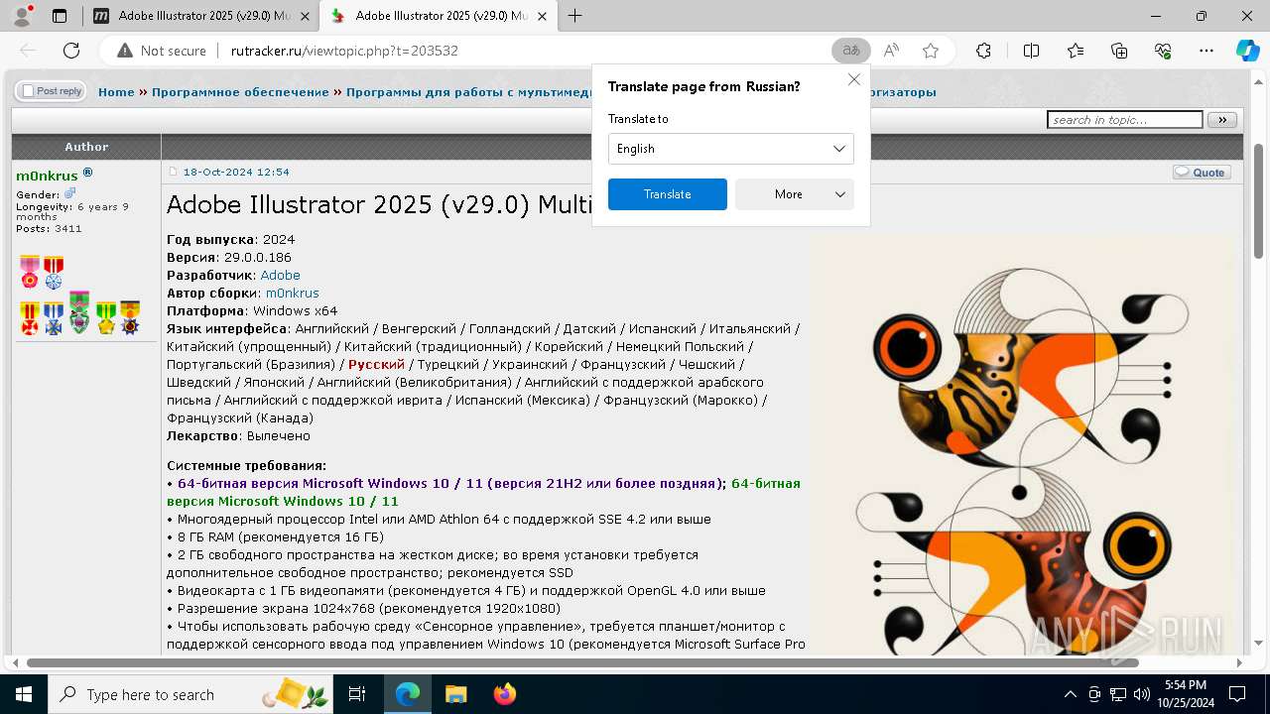Open Browser essentials heart icon
The height and width of the screenshot is (714, 1270).
coord(1163,51)
